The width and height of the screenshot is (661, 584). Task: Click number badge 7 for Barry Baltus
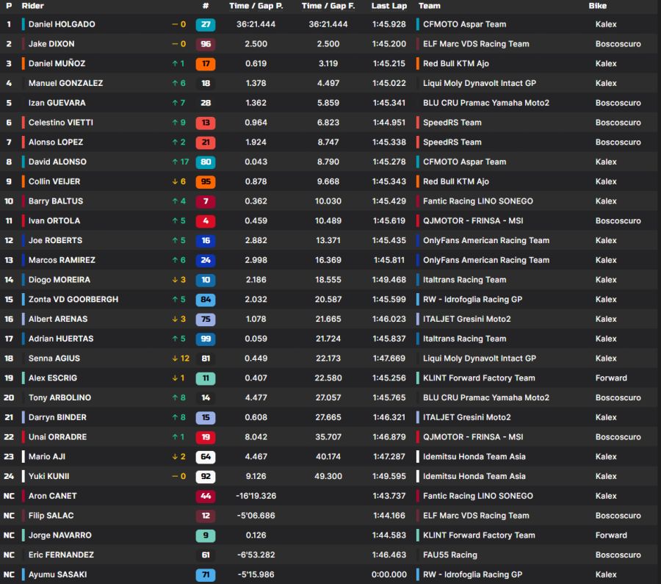tap(206, 201)
